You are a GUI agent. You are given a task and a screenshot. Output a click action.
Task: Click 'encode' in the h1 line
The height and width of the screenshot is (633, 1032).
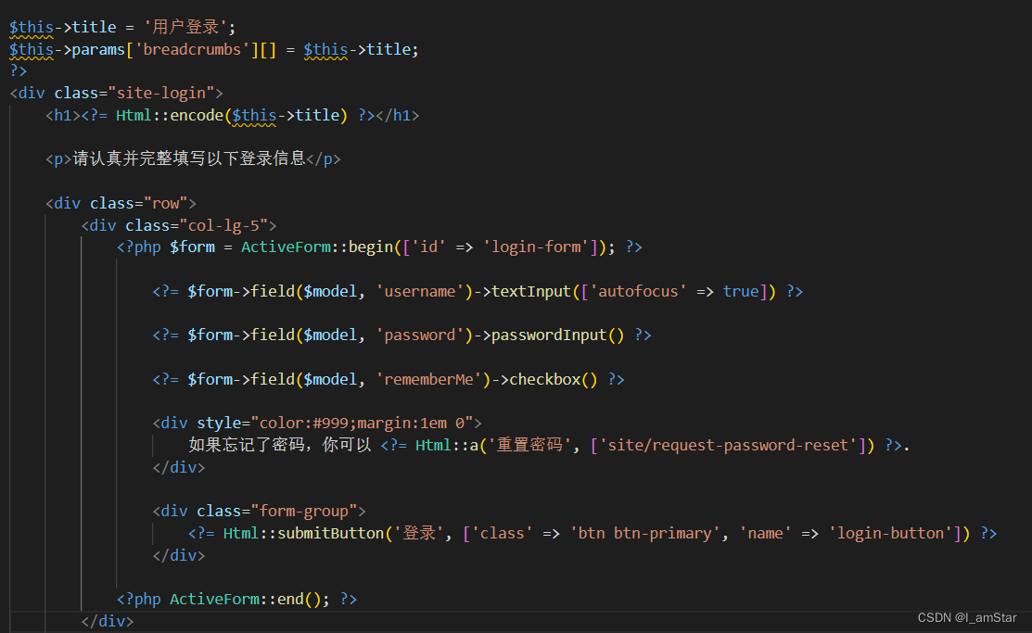click(197, 115)
